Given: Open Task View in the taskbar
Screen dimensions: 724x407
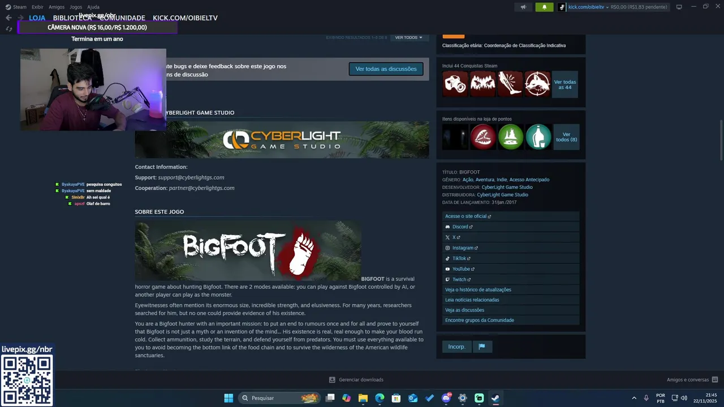Looking at the screenshot, I should click(x=330, y=398).
